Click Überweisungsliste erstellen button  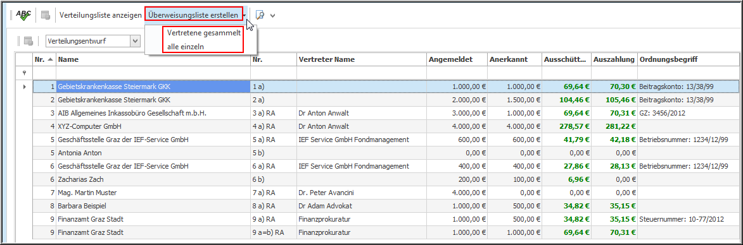[x=193, y=15]
